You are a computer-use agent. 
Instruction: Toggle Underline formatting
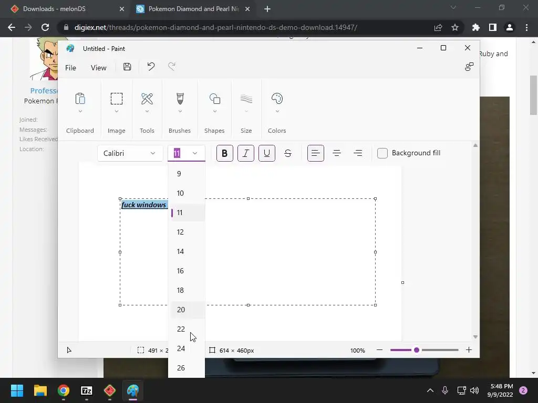266,153
